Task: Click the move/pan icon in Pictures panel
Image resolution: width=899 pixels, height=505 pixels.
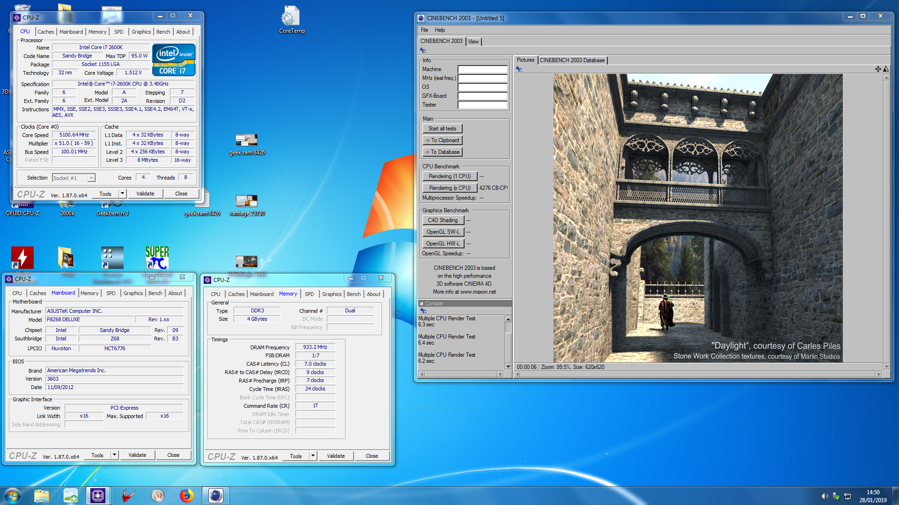Action: tap(878, 69)
